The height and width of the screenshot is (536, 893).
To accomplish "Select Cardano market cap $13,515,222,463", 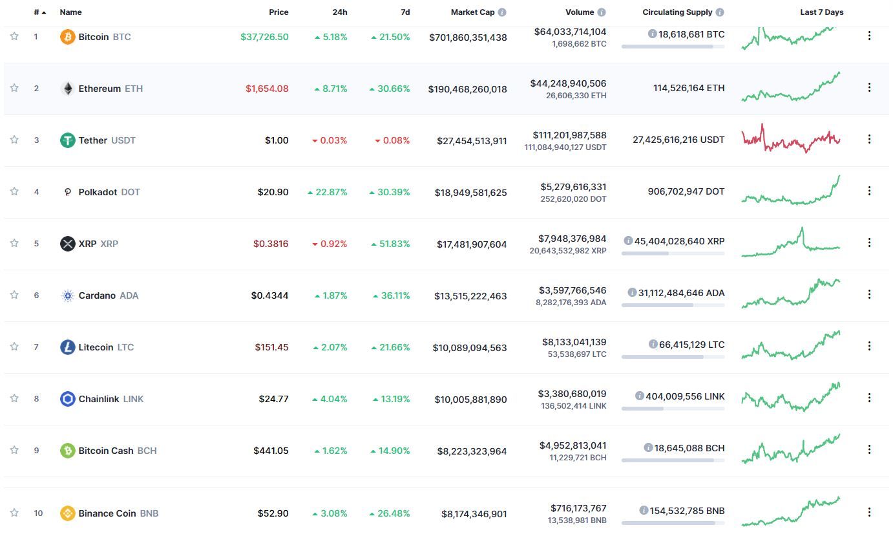I will 470,296.
